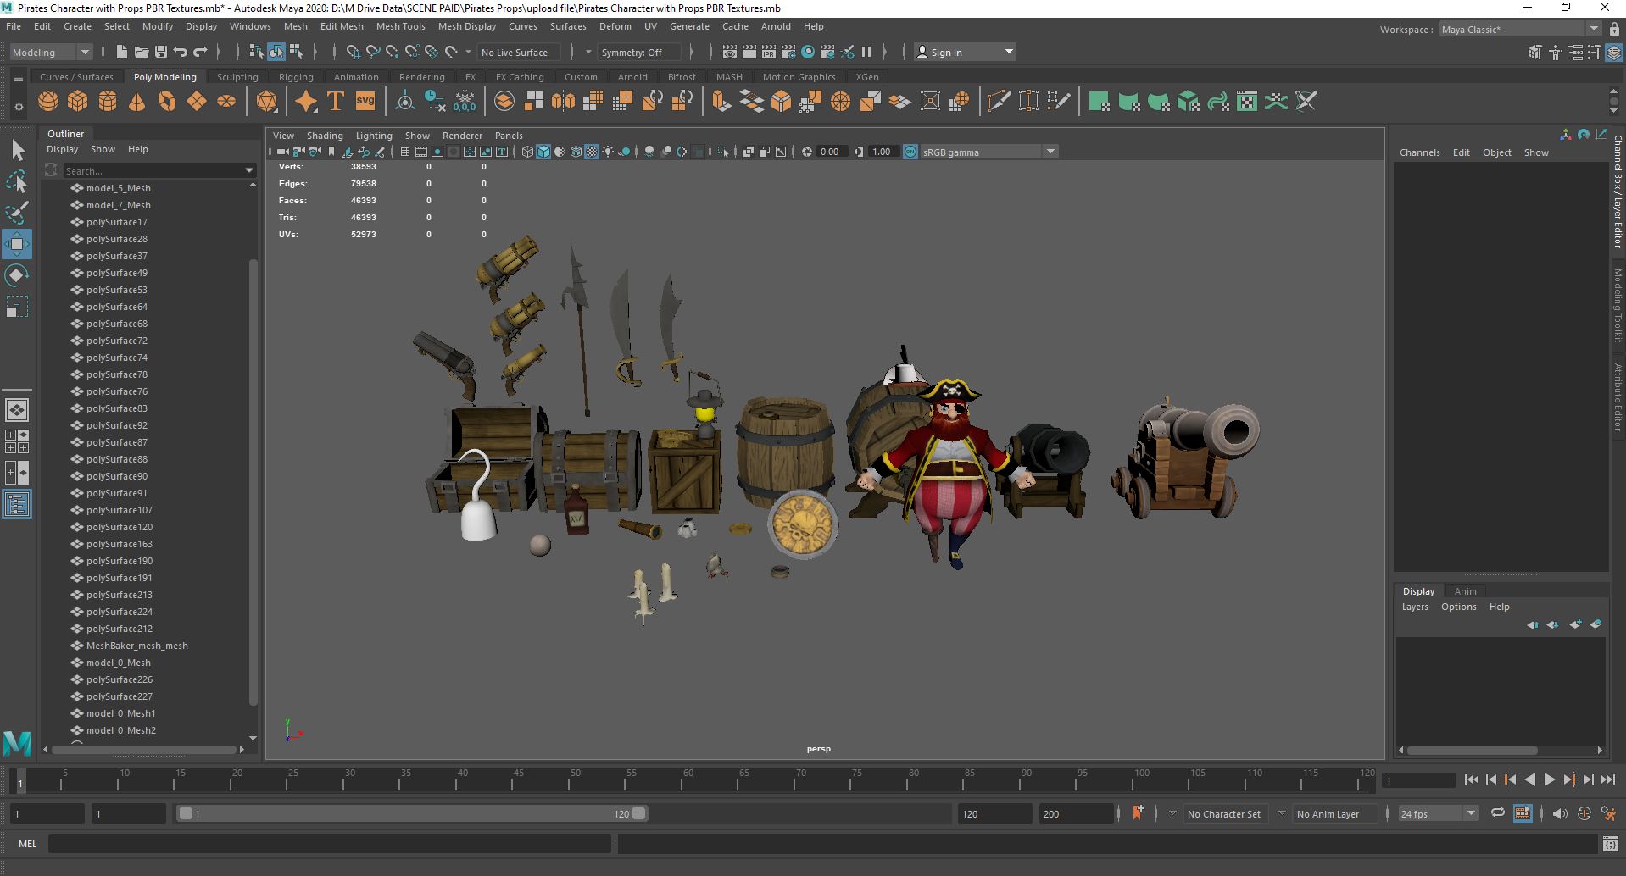
Task: Select the Move tool in the toolbox
Action: (x=17, y=244)
